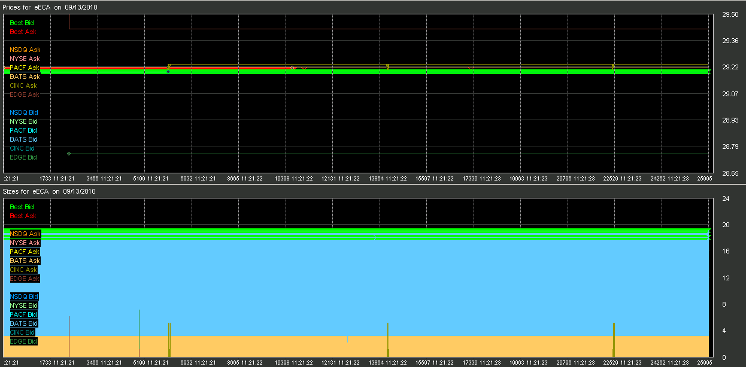Click EDGE Ask legend label in Prices chart
This screenshot has width=746, height=367.
(25, 94)
